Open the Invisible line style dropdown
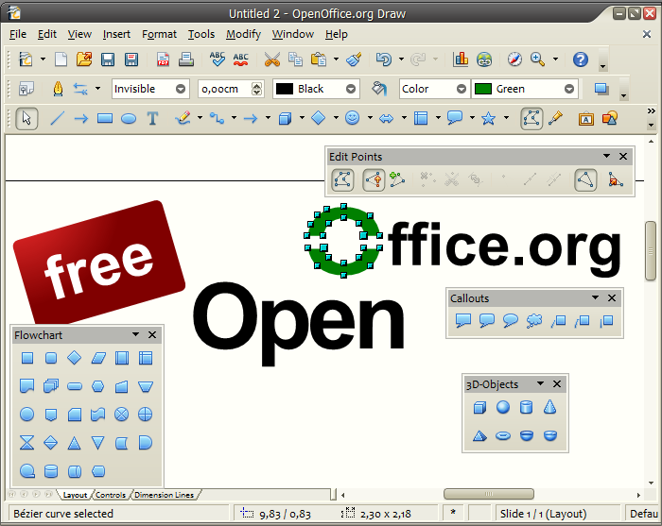Screen dimensions: 662x526 click(181, 89)
